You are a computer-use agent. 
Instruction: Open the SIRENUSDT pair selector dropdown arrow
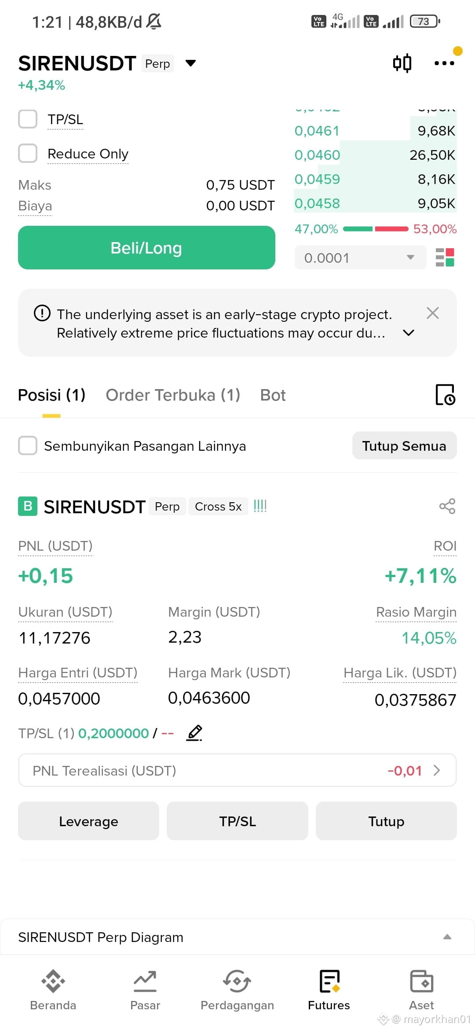click(190, 63)
